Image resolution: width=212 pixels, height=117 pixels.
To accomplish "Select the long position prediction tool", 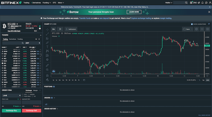I will coord(47,55).
